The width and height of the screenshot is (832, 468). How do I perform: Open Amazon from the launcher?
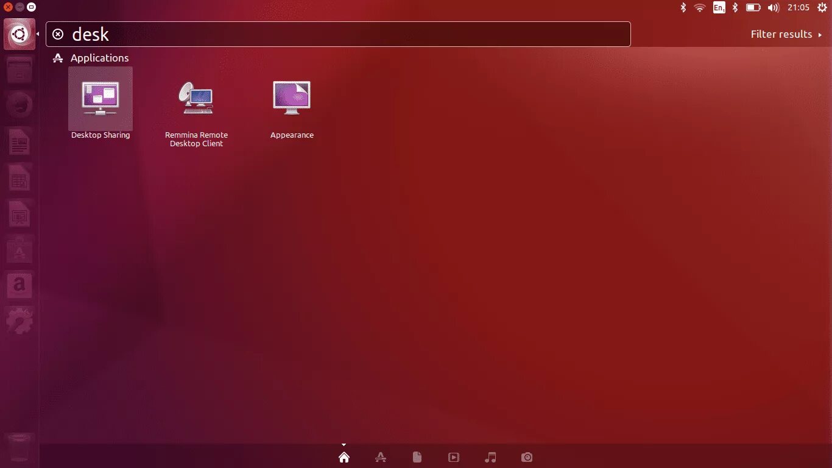point(19,285)
